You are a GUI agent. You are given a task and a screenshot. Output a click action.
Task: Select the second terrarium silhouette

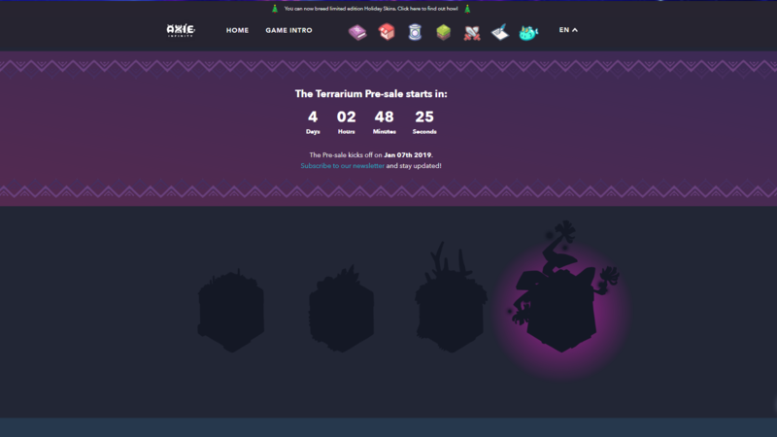pos(342,309)
